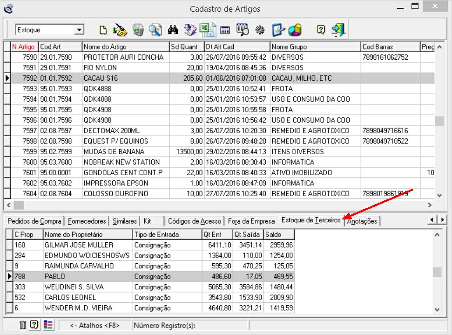Image resolution: width=452 pixels, height=335 pixels.
Task: Select row PROTETOR AURI CONCHA
Action: click(x=223, y=57)
